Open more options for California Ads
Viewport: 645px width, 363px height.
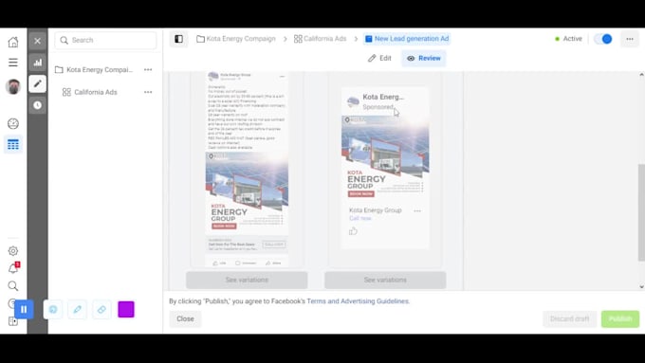coord(148,92)
